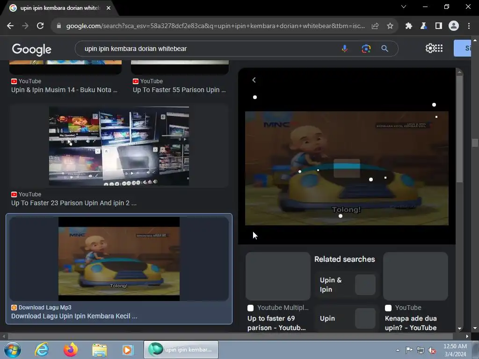The image size is (479, 359).
Task: Open Download Lagu Upin Ipin Kembara Kecil link
Action: [74, 316]
